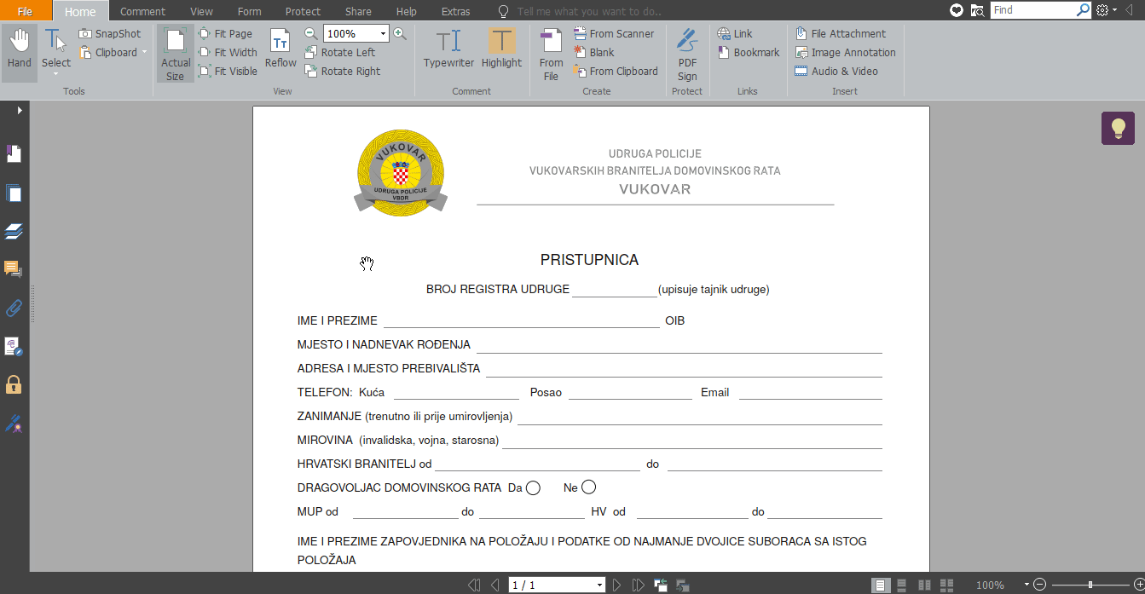Image resolution: width=1145 pixels, height=594 pixels.
Task: Expand the Clipboard dropdown arrow
Action: [x=144, y=53]
